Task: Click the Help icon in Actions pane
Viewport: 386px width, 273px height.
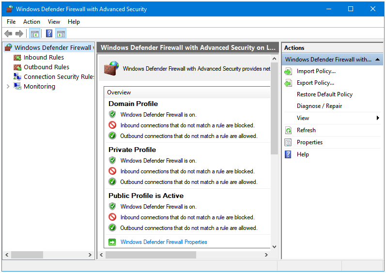Action: point(288,154)
